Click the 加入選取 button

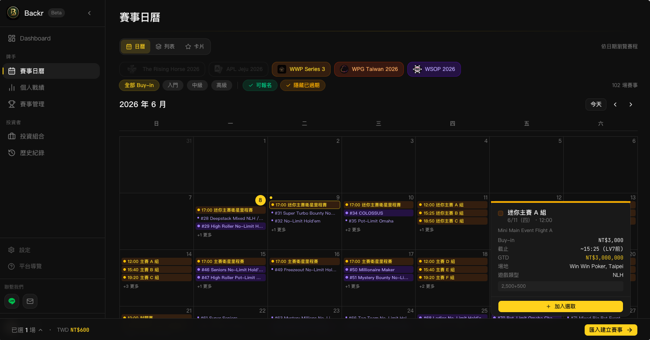(x=561, y=306)
